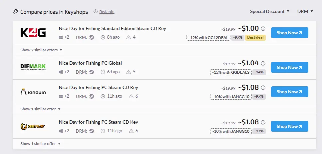
Task: Click the warning triangle icon in the K4G row
Action: pos(129,37)
